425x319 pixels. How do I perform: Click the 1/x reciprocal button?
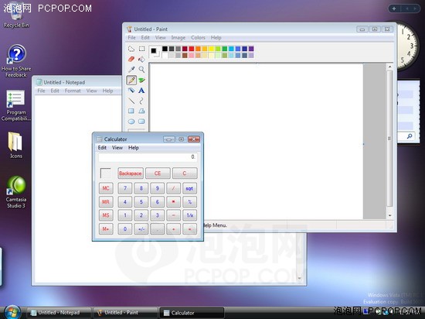click(190, 215)
